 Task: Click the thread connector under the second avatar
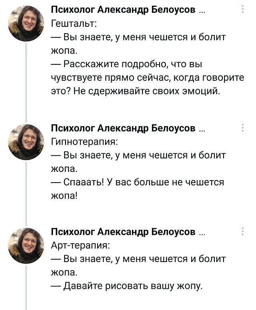tap(26, 192)
